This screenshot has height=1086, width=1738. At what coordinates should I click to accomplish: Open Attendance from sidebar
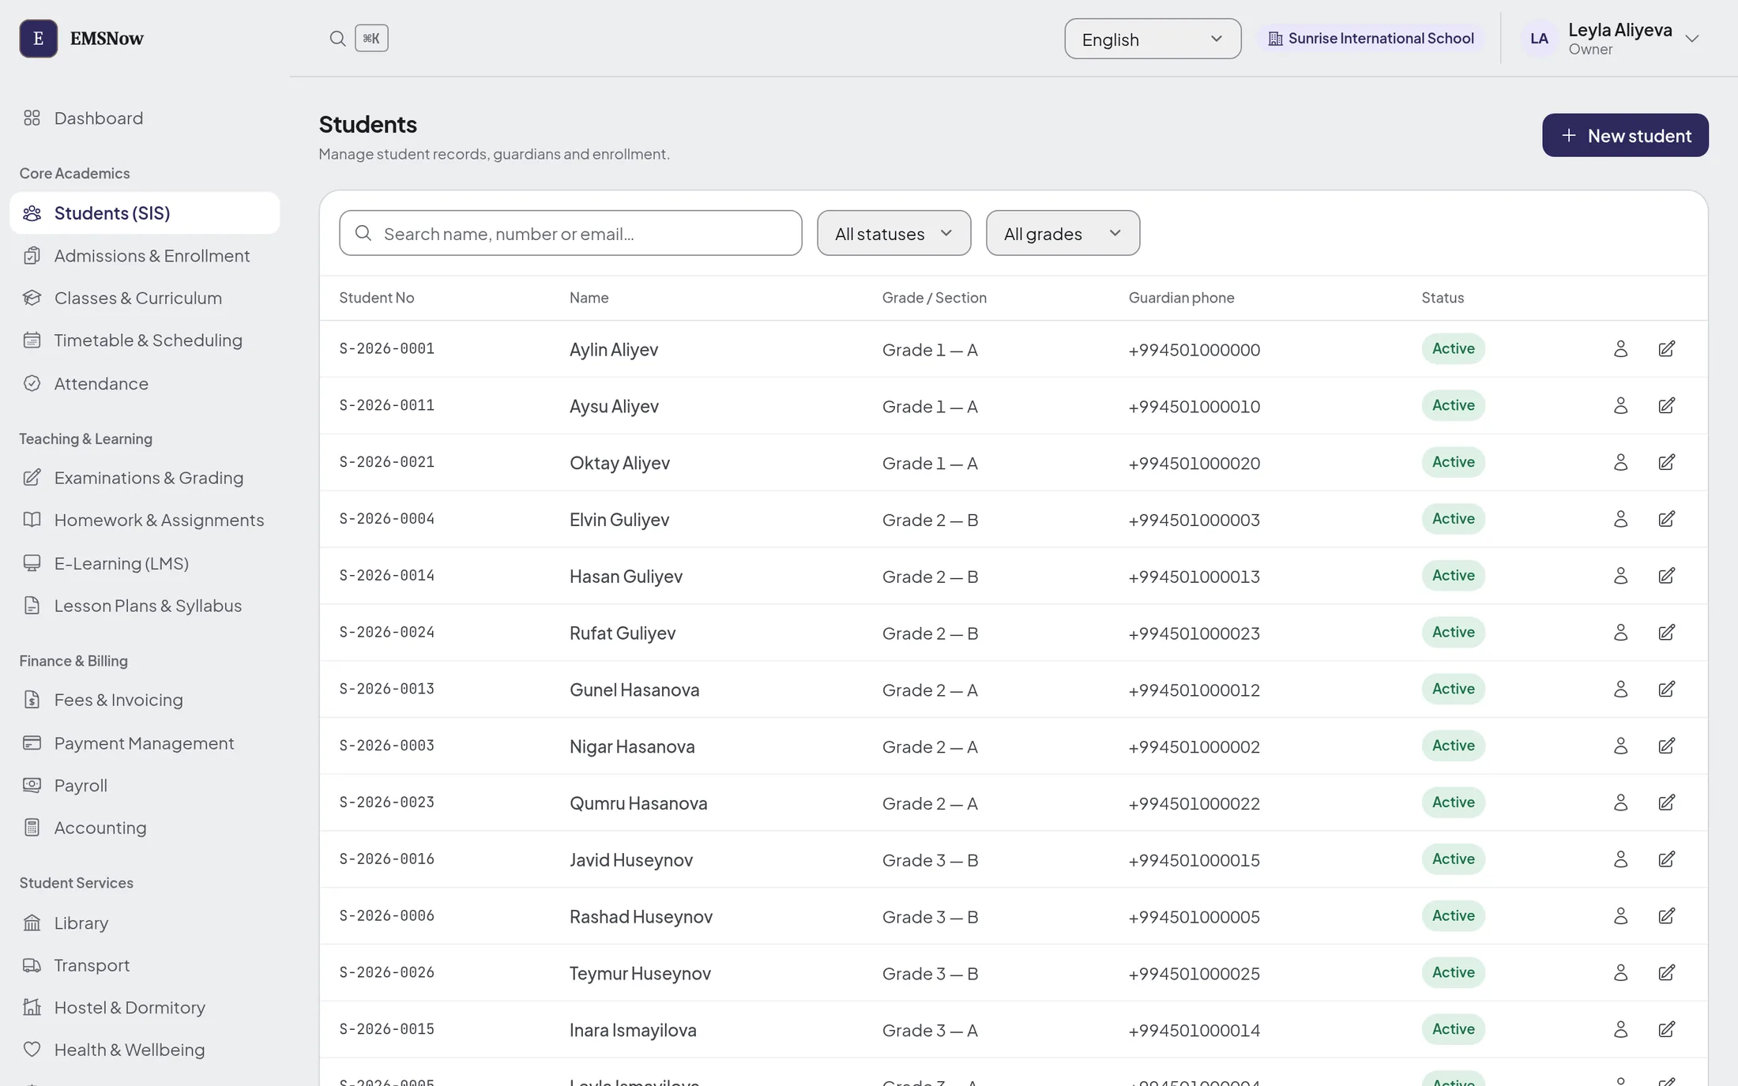click(x=145, y=384)
